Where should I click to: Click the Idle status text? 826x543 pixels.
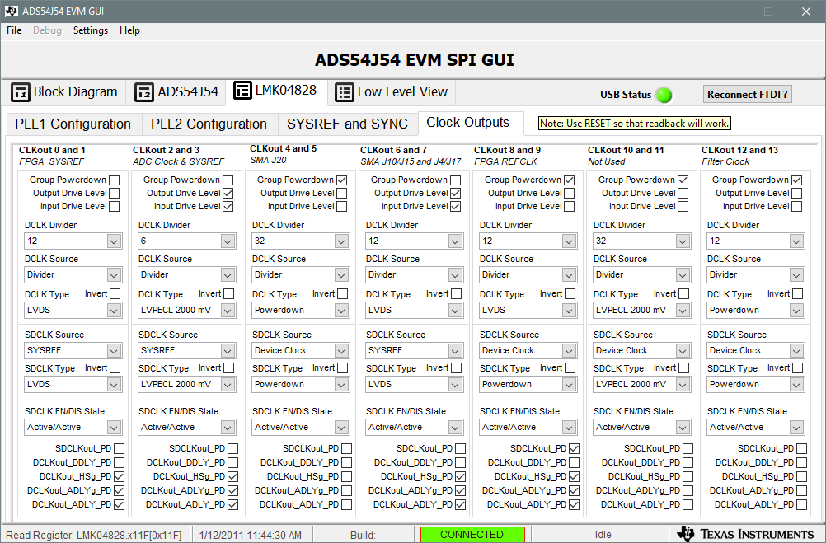click(x=603, y=535)
